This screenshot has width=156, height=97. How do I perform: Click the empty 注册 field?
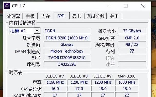click(x=132, y=64)
